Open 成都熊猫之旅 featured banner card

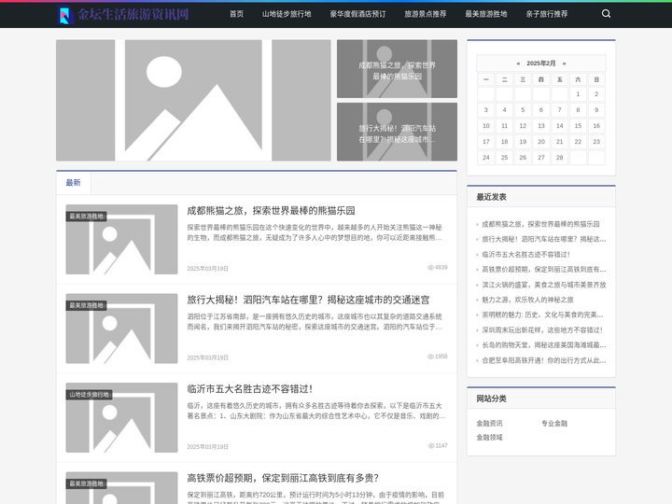(x=397, y=69)
